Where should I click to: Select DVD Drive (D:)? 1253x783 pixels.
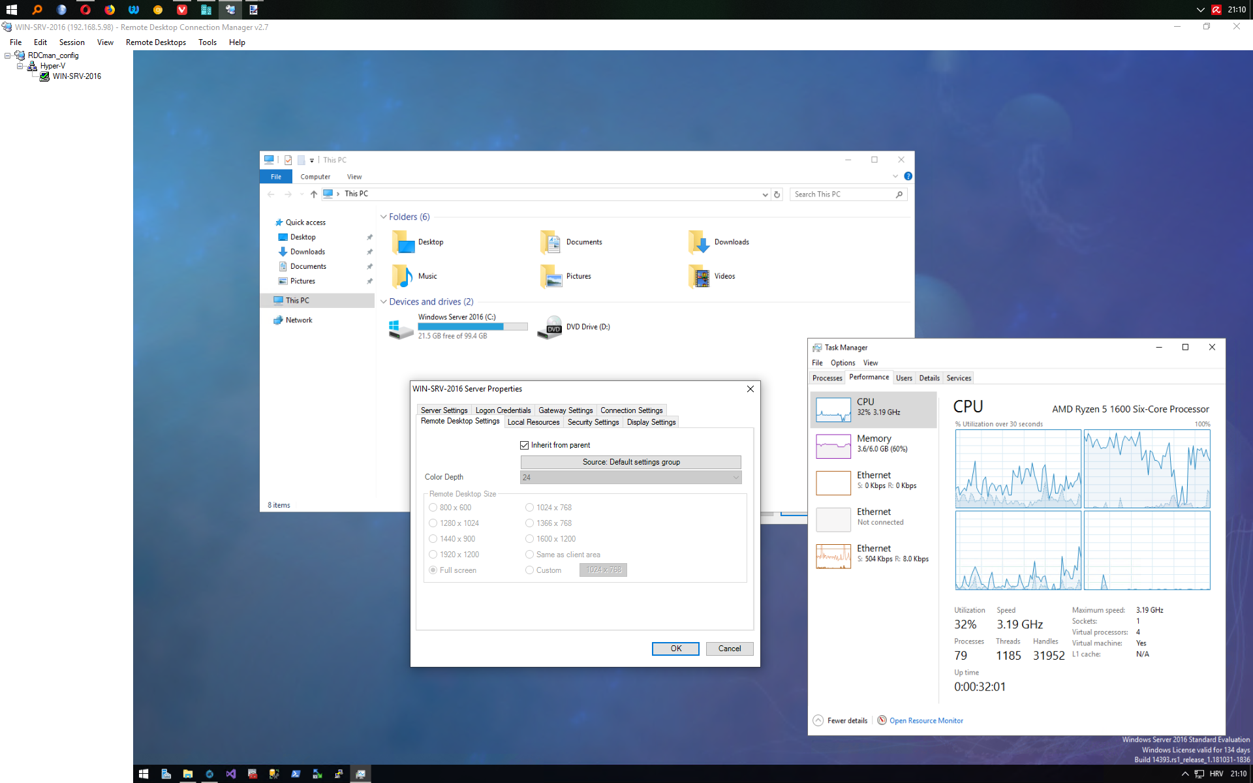point(573,327)
